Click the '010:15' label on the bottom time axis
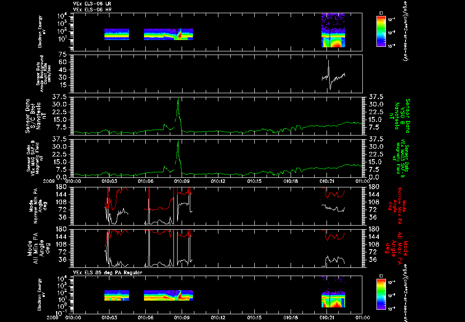This screenshot has height=322, width=465. [254, 317]
